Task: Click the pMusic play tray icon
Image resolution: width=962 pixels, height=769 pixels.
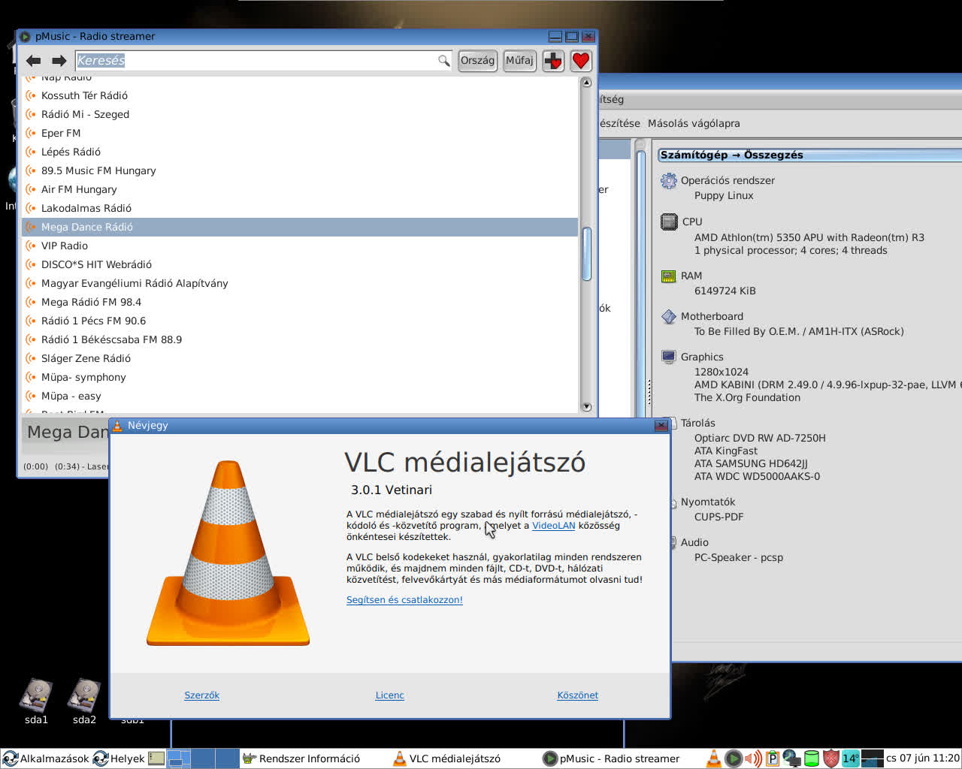Action: tap(734, 758)
